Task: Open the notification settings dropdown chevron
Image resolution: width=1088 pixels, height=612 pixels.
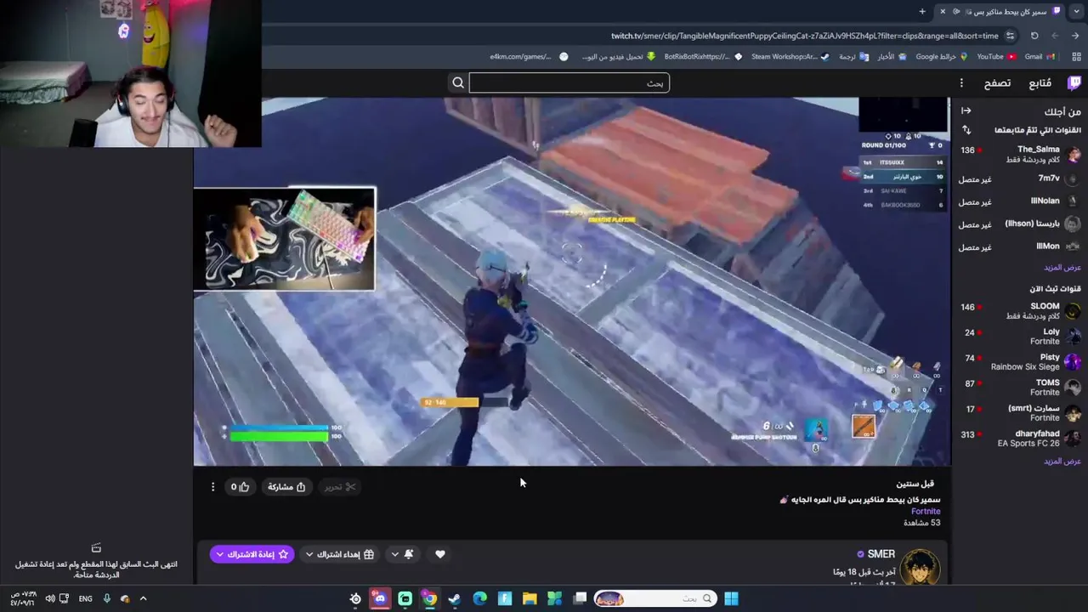Action: pyautogui.click(x=394, y=554)
